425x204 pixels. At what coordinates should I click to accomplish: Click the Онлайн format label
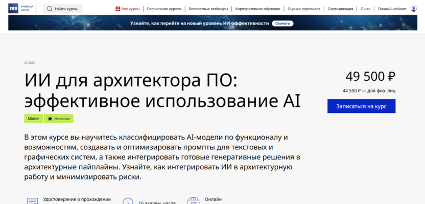(213, 199)
